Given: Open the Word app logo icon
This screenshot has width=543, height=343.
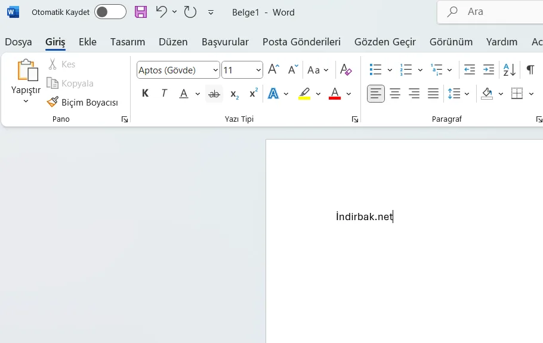Looking at the screenshot, I should [13, 12].
